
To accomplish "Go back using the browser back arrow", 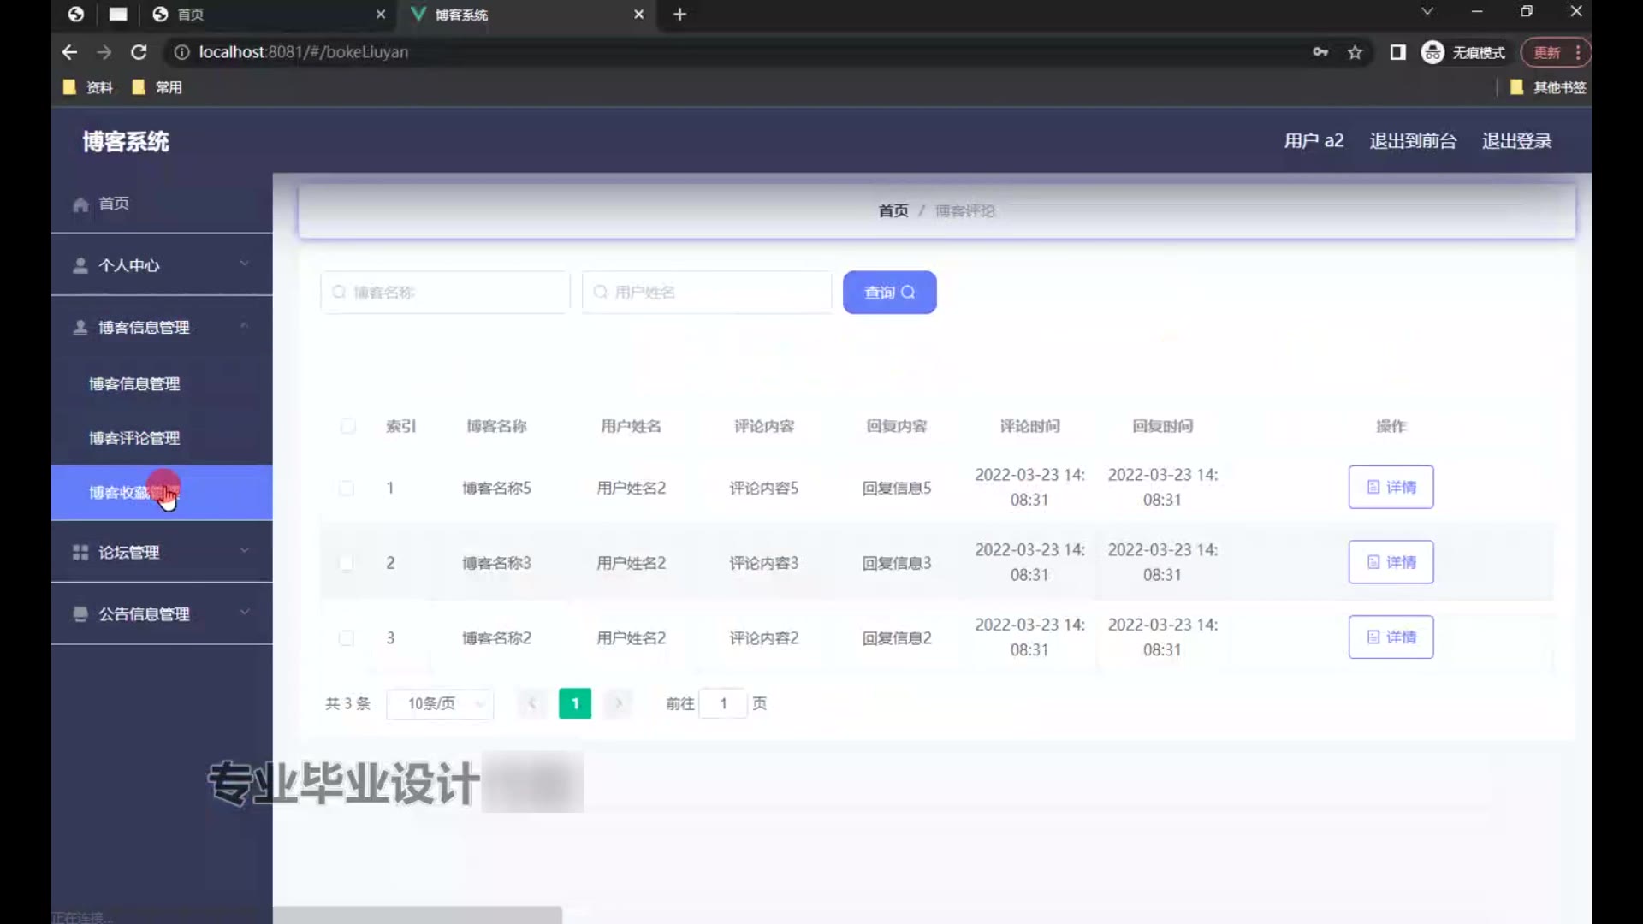I will pos(70,52).
